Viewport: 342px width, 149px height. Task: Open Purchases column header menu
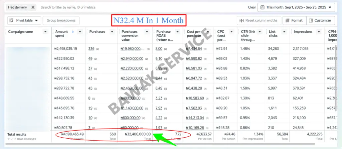111,32
